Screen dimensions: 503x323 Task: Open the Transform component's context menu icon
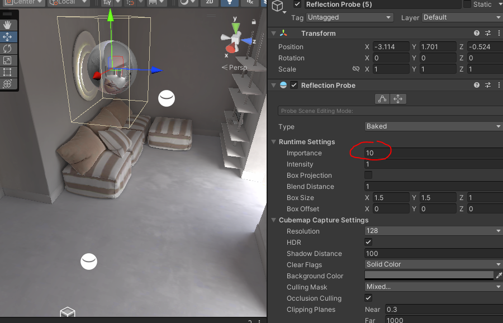499,33
